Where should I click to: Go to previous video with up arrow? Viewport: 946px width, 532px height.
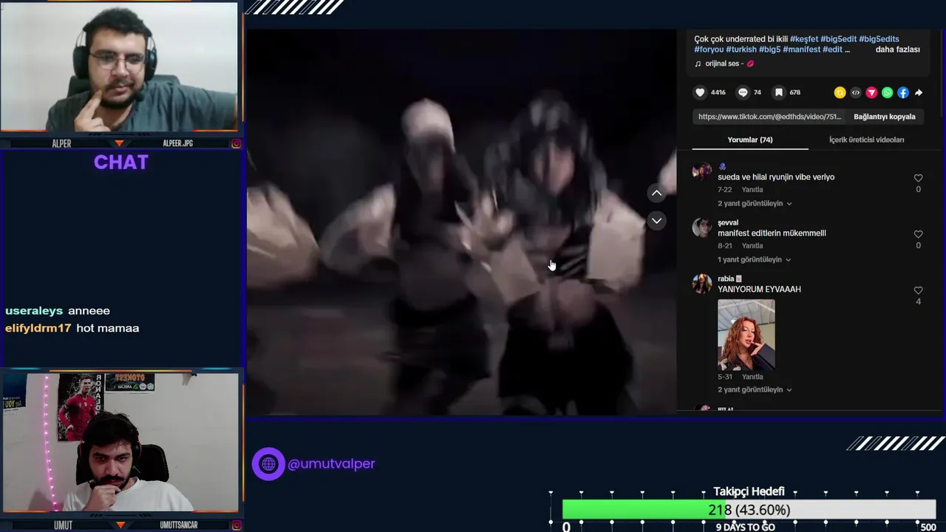656,193
